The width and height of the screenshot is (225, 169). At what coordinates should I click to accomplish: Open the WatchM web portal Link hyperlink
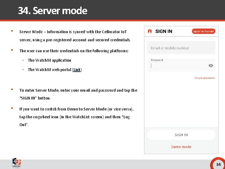77,70
